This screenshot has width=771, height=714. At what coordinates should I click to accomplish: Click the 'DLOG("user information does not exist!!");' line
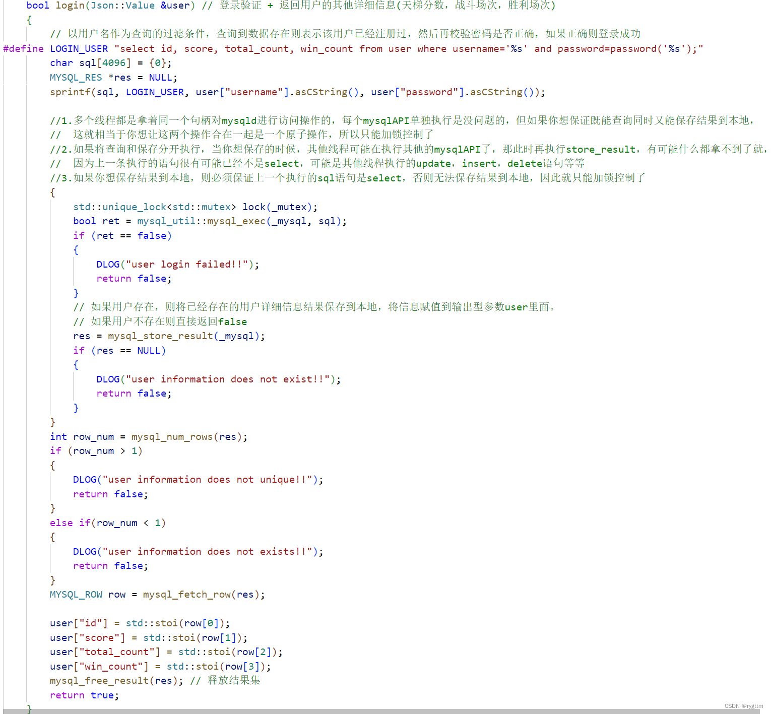click(219, 379)
